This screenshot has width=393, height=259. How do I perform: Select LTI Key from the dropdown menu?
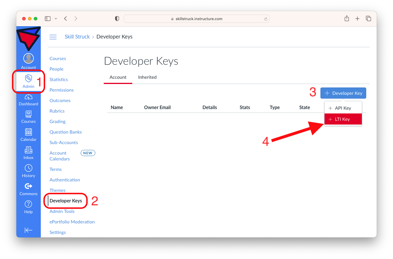[343, 119]
